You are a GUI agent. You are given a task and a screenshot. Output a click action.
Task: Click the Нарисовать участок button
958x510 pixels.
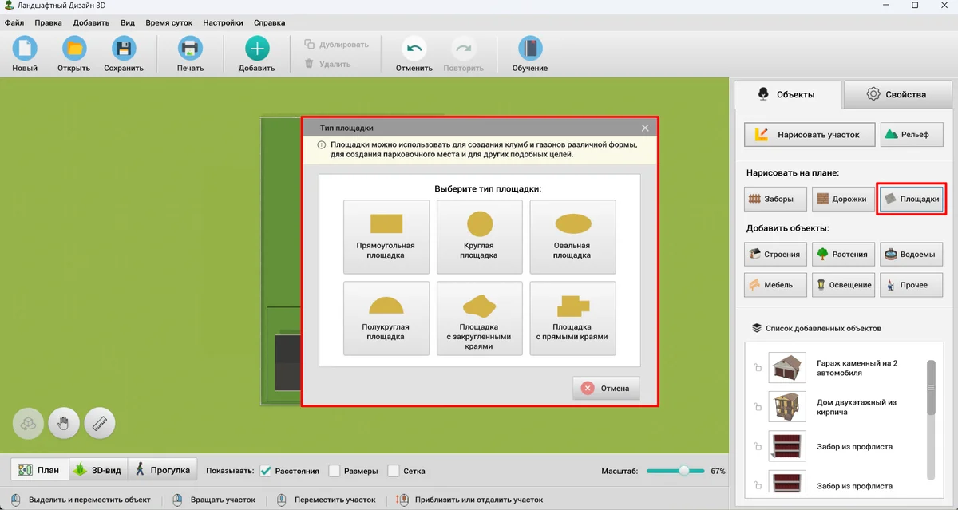810,135
